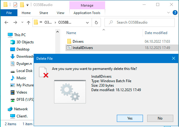Confirm deletion with the Yes button
This screenshot has width=179, height=127.
130,118
